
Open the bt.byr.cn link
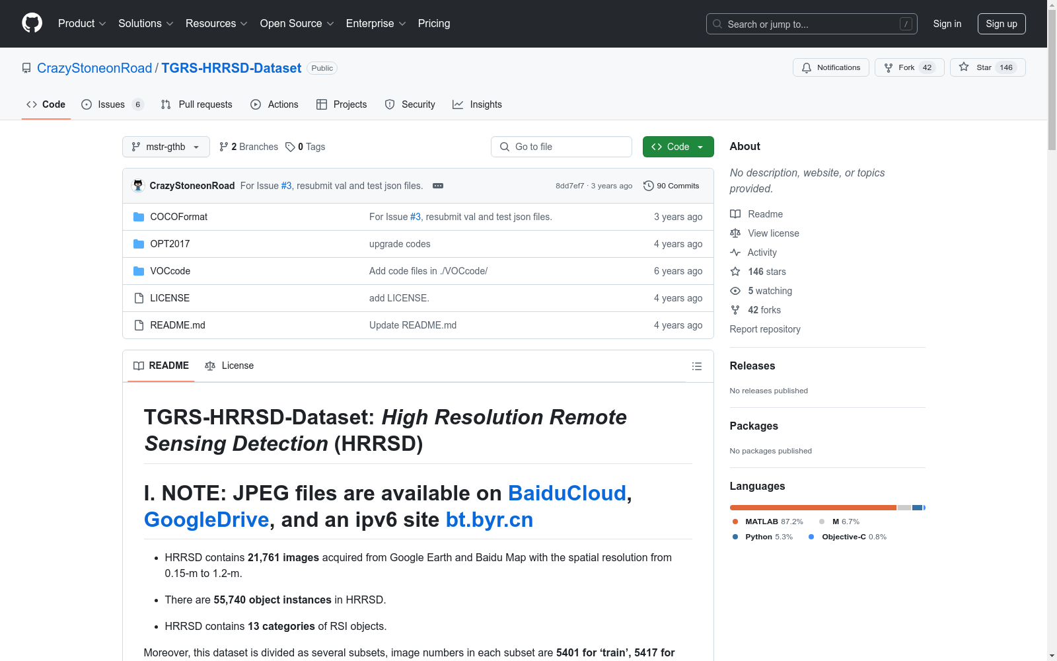tap(490, 520)
